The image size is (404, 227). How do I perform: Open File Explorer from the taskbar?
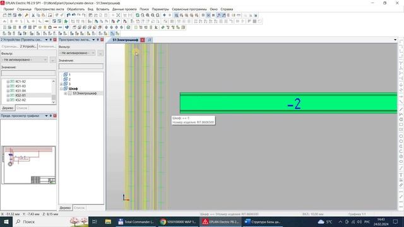pyautogui.click(x=108, y=221)
